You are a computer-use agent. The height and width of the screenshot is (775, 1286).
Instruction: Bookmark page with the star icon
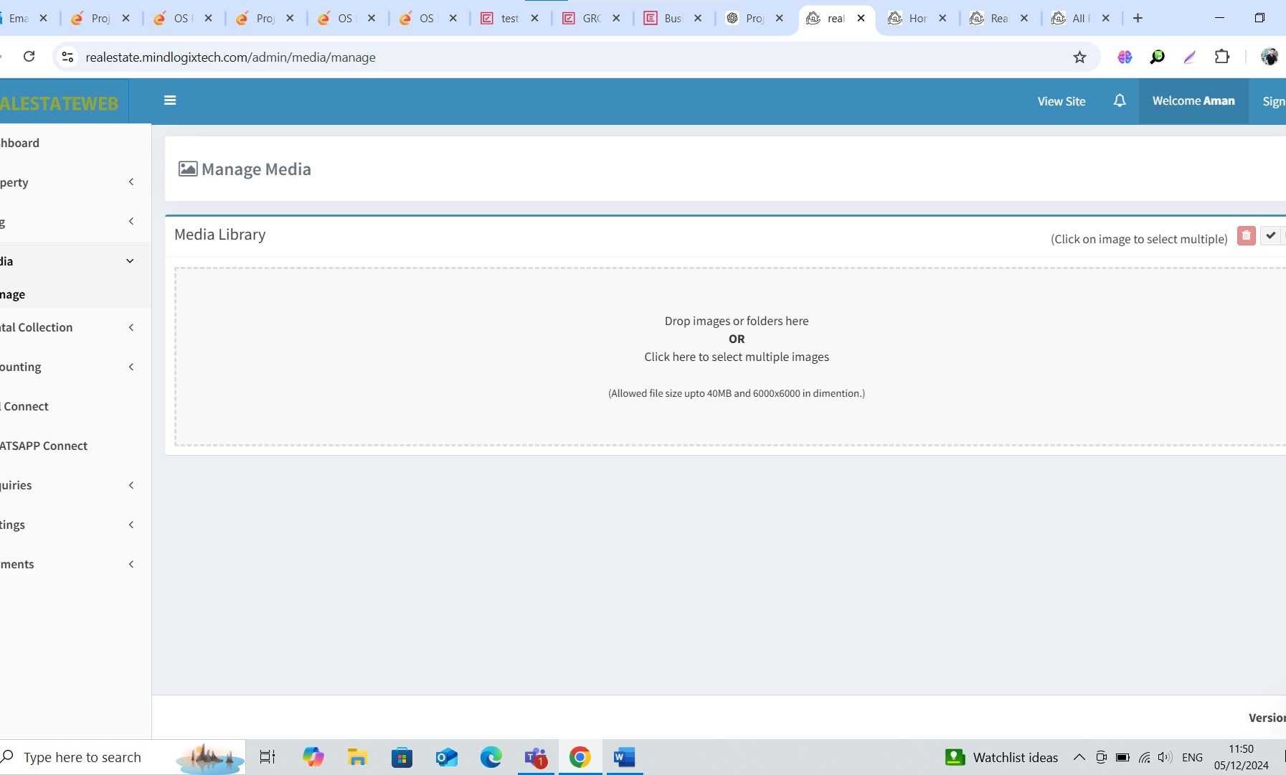pos(1079,57)
